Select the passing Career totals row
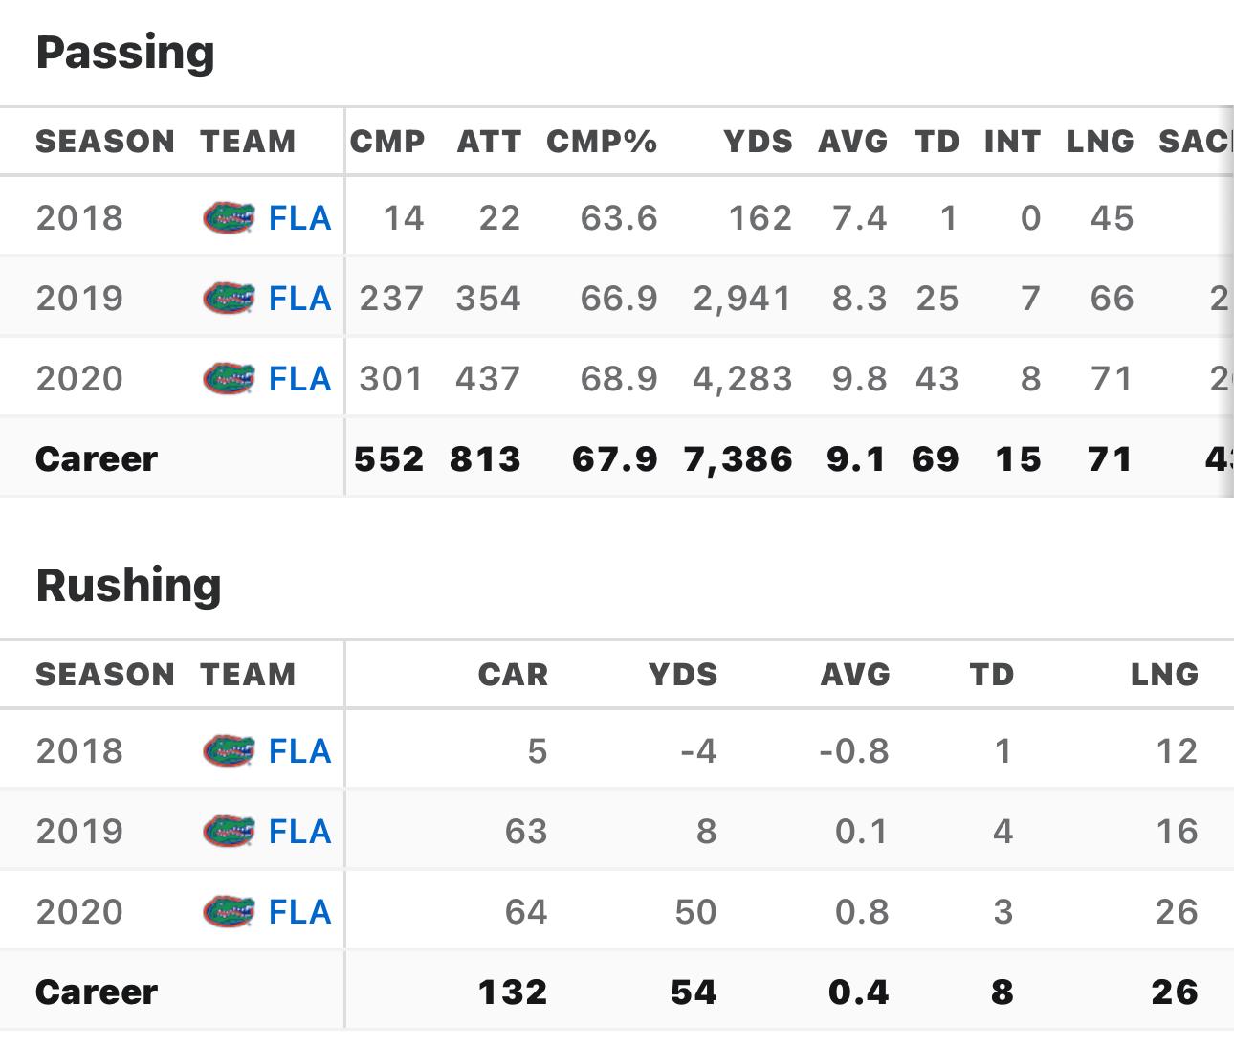 [617, 458]
